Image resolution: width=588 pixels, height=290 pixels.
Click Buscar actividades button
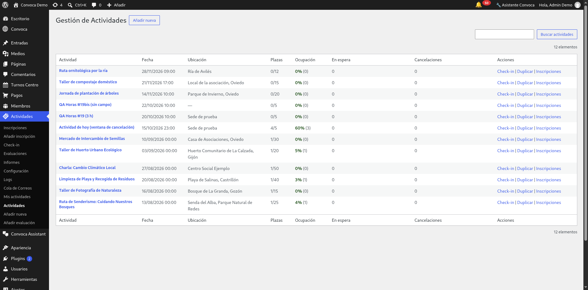(x=557, y=34)
